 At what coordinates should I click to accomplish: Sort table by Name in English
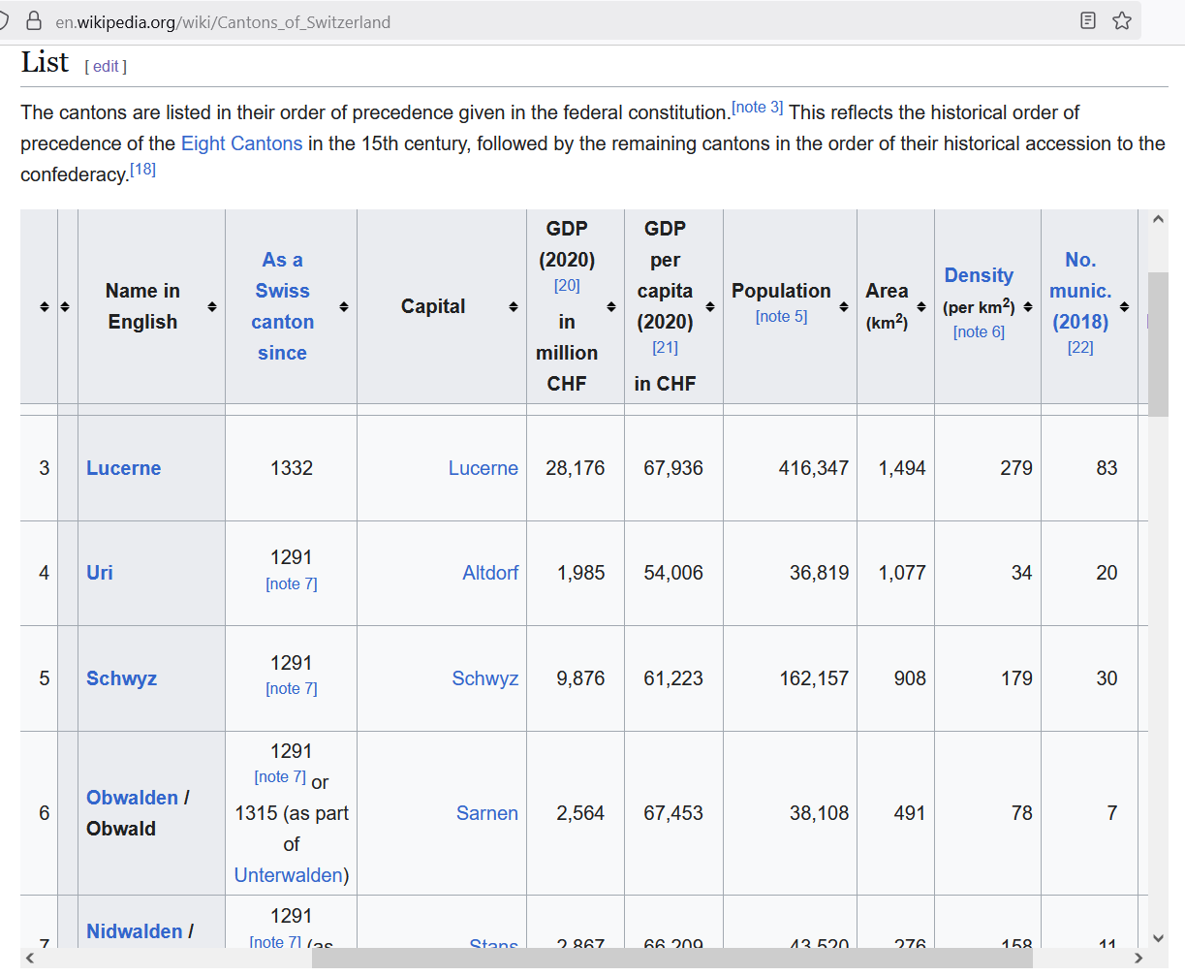point(212,306)
